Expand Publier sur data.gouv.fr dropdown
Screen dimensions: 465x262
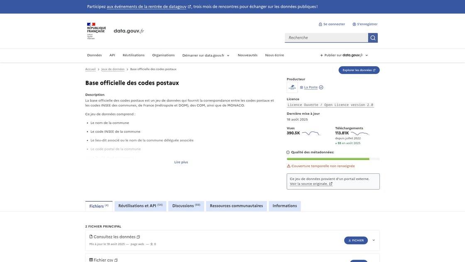click(x=344, y=55)
